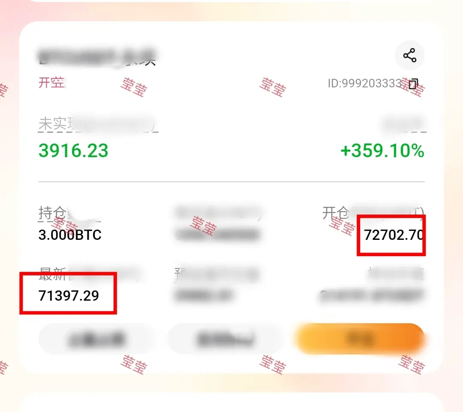Tap the share icon in the card corner

pos(409,55)
